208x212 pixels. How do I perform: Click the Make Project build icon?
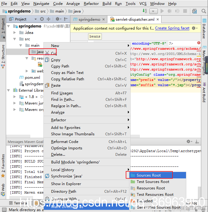[x=145, y=11]
